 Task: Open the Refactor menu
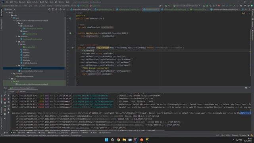35,2
